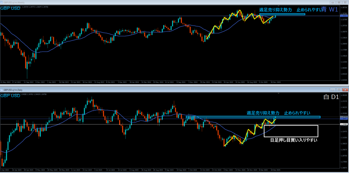This screenshot has height=173, width=349.
Task: Click the Weekly chart window's title bar icon
Action: [x=2, y=2]
